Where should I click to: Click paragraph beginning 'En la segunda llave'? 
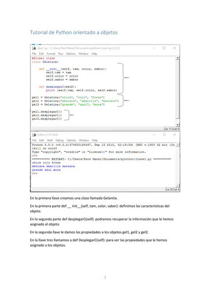89,232
